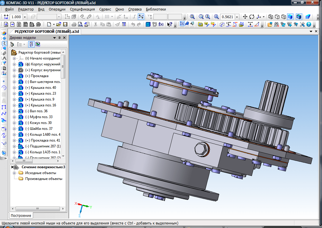
Task: Toggle perspective view mode
Action: pos(308,17)
